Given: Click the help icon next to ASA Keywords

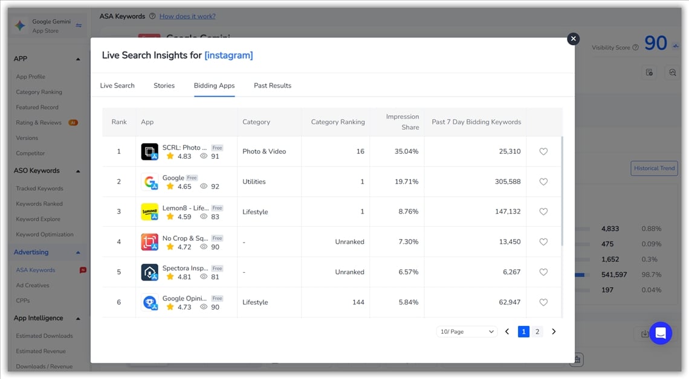Looking at the screenshot, I should click(152, 16).
